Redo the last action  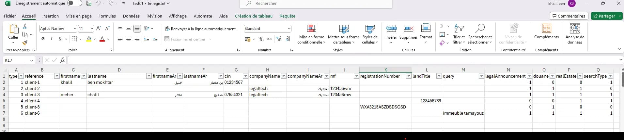111,3
